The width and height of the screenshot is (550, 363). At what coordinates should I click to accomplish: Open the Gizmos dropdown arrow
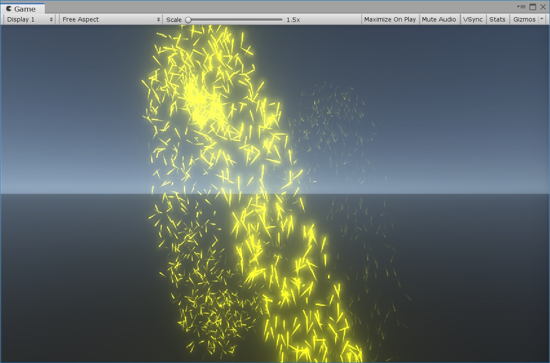(542, 19)
